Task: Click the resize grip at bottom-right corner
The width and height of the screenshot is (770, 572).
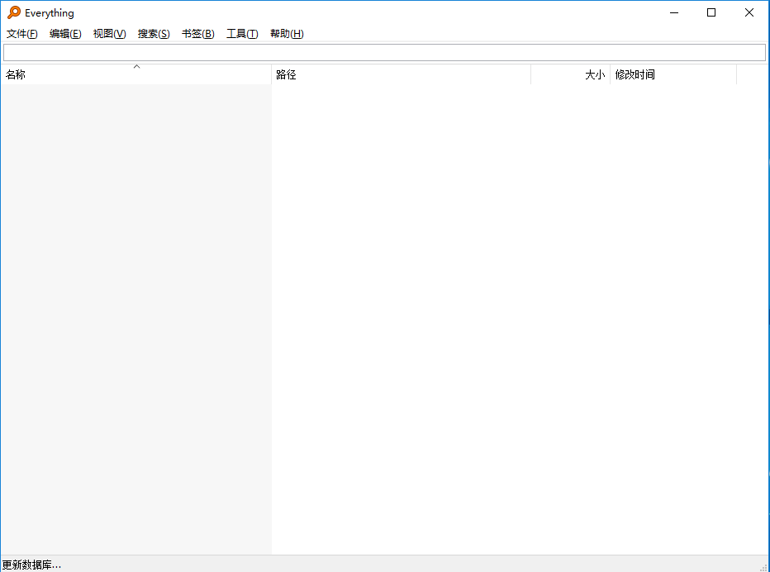Action: tap(764, 567)
